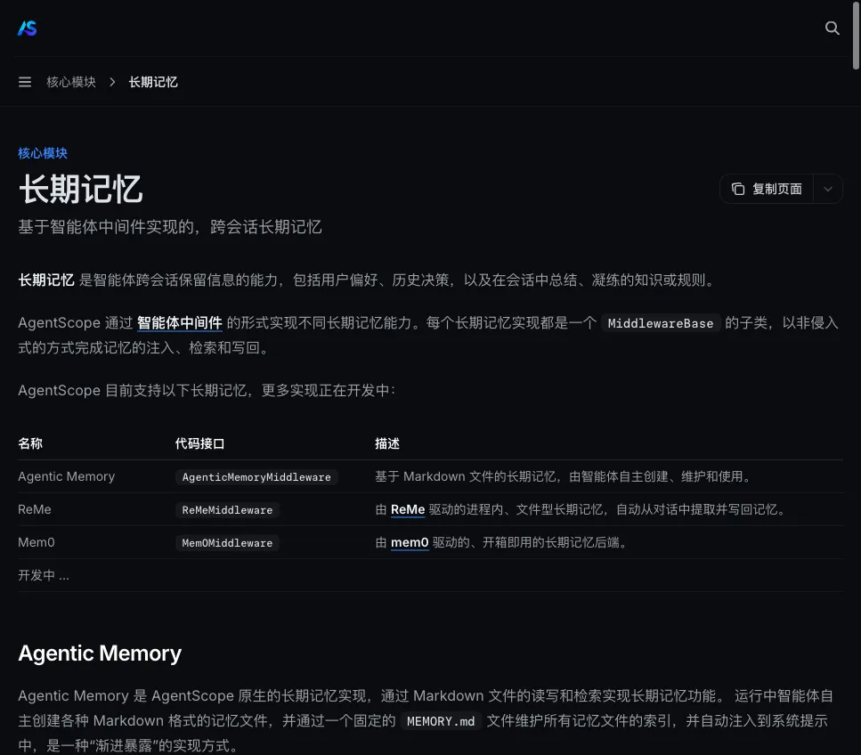The width and height of the screenshot is (861, 755).
Task: Open the ReMe link in table
Action: [x=408, y=509]
